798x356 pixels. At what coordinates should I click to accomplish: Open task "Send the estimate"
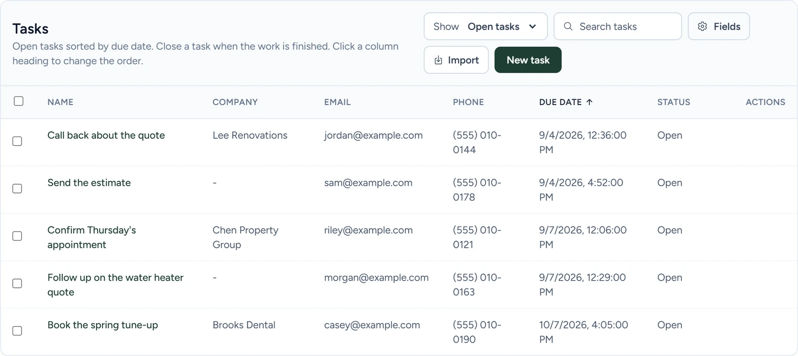tap(89, 183)
